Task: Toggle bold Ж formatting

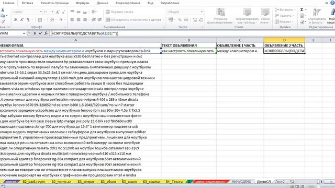Action: click(x=16, y=20)
